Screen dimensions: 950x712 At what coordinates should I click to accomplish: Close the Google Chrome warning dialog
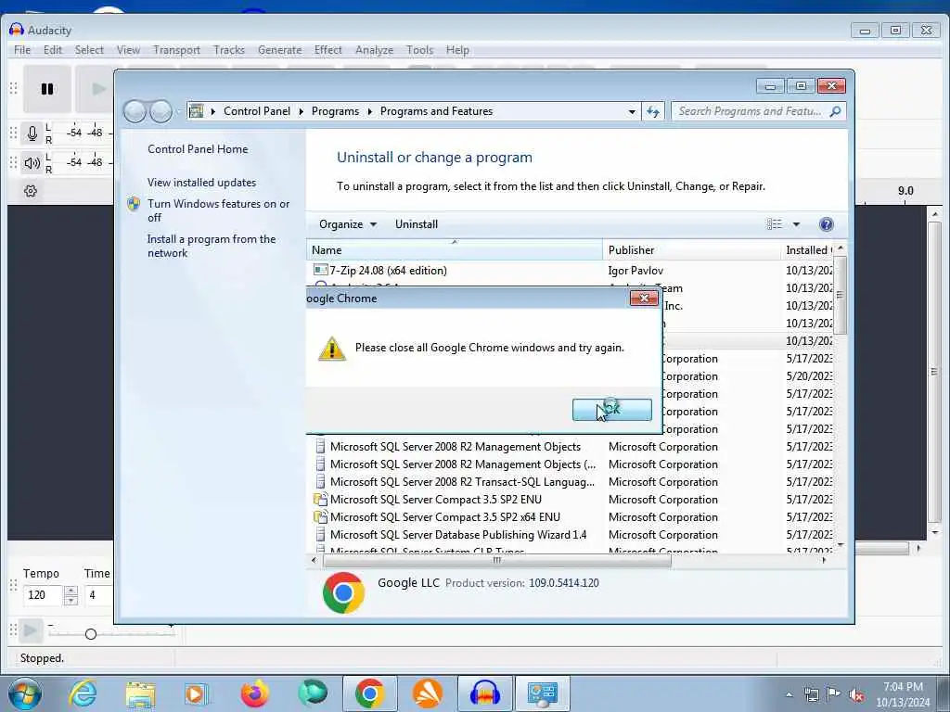click(x=644, y=298)
